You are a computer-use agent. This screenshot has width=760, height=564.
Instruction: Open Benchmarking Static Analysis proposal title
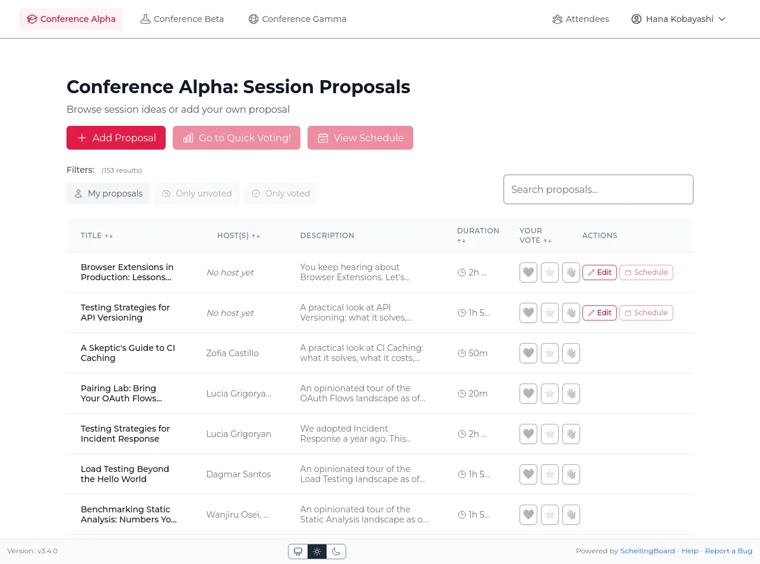129,515
